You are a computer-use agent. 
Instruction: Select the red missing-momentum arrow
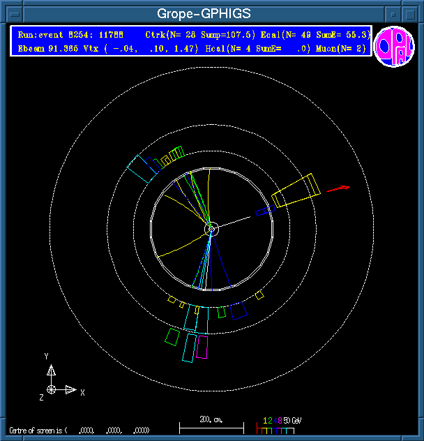pyautogui.click(x=338, y=188)
